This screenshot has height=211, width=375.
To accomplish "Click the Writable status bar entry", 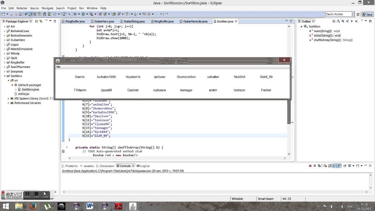I will [x=237, y=199].
